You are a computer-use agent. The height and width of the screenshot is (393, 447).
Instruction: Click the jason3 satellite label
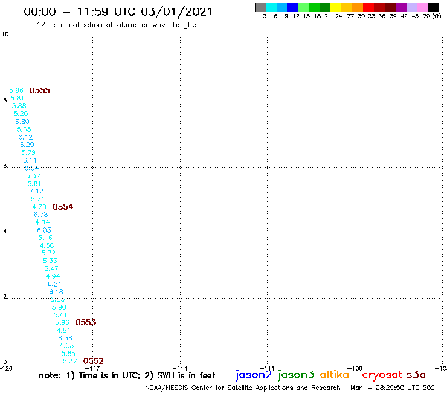[x=295, y=375]
